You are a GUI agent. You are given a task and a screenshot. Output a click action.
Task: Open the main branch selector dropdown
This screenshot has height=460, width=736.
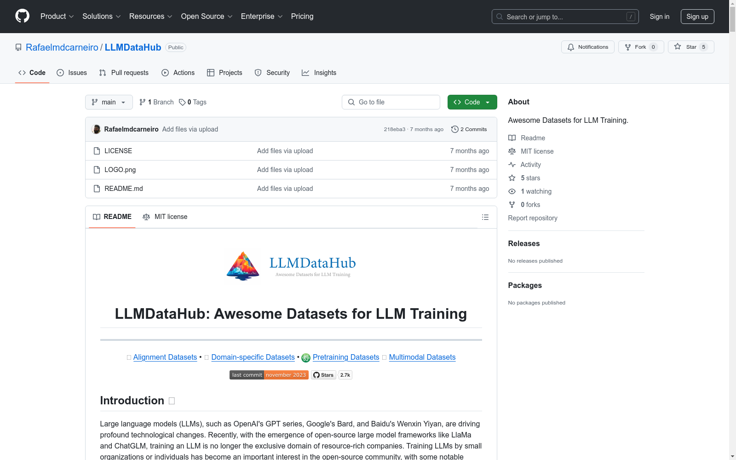pyautogui.click(x=109, y=102)
